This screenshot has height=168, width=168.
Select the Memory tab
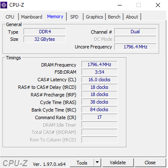[x=55, y=16]
